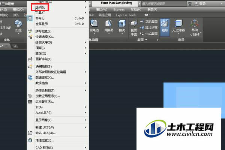Open 新建 UCS(W) submenu

point(58,127)
